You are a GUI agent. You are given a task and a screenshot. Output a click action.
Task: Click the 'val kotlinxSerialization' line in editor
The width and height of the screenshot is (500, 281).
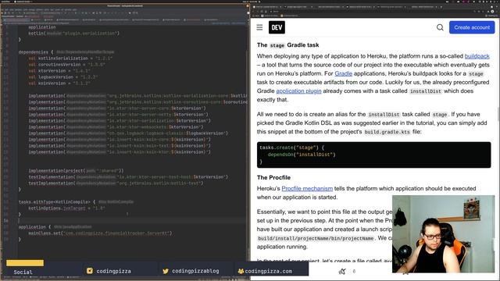70,59
